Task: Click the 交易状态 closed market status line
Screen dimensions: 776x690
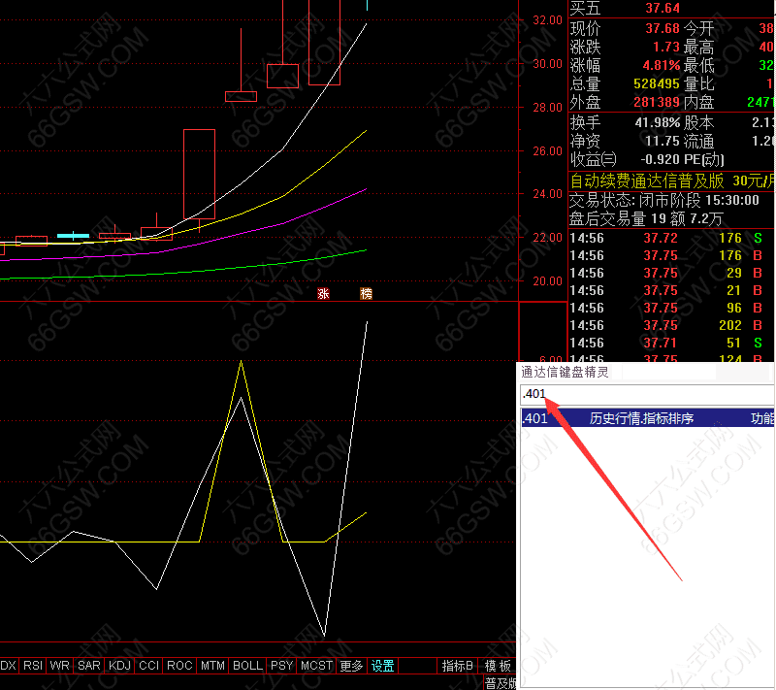Action: [x=664, y=201]
